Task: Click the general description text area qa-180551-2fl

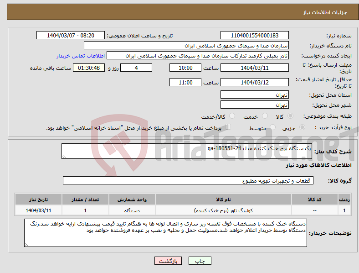Action: (187, 151)
